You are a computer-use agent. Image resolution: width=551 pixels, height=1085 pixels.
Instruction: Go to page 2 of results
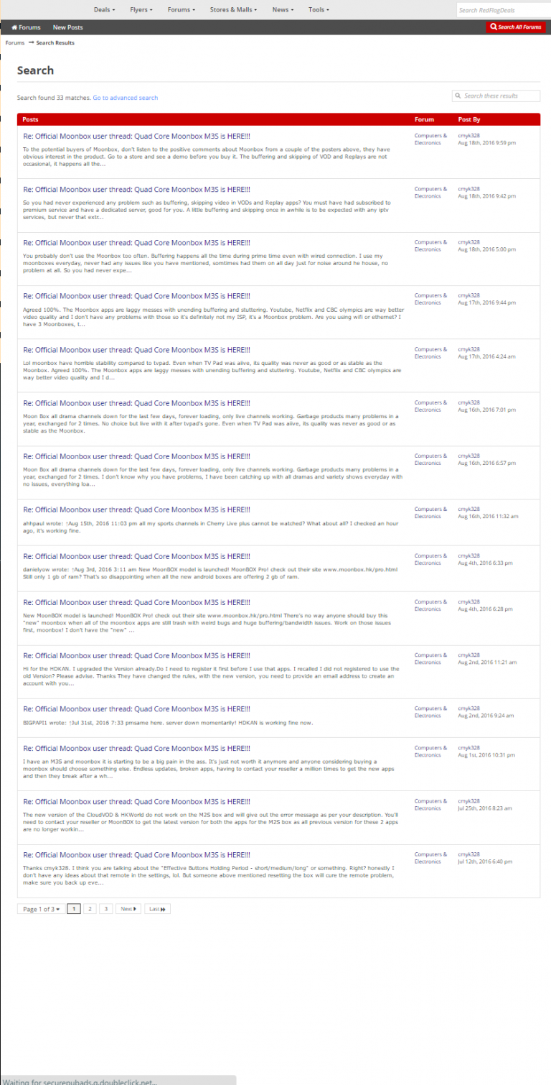coord(90,909)
